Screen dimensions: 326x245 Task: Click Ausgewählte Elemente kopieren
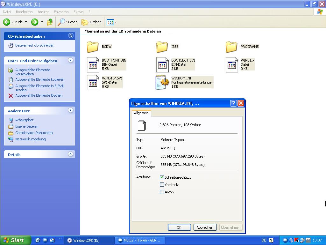pyautogui.click(x=40, y=79)
